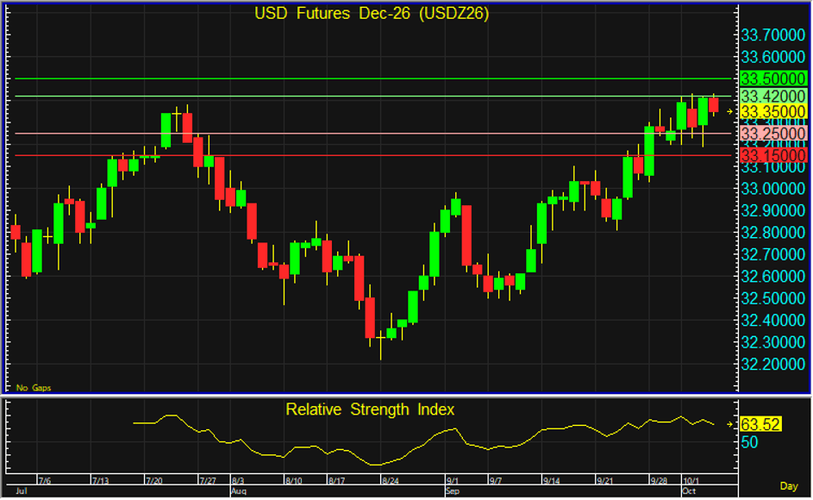Click the 10/1 date label
The height and width of the screenshot is (500, 813).
coord(691,481)
